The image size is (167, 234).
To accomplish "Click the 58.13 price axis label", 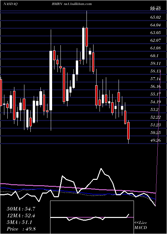I will point(155,71).
